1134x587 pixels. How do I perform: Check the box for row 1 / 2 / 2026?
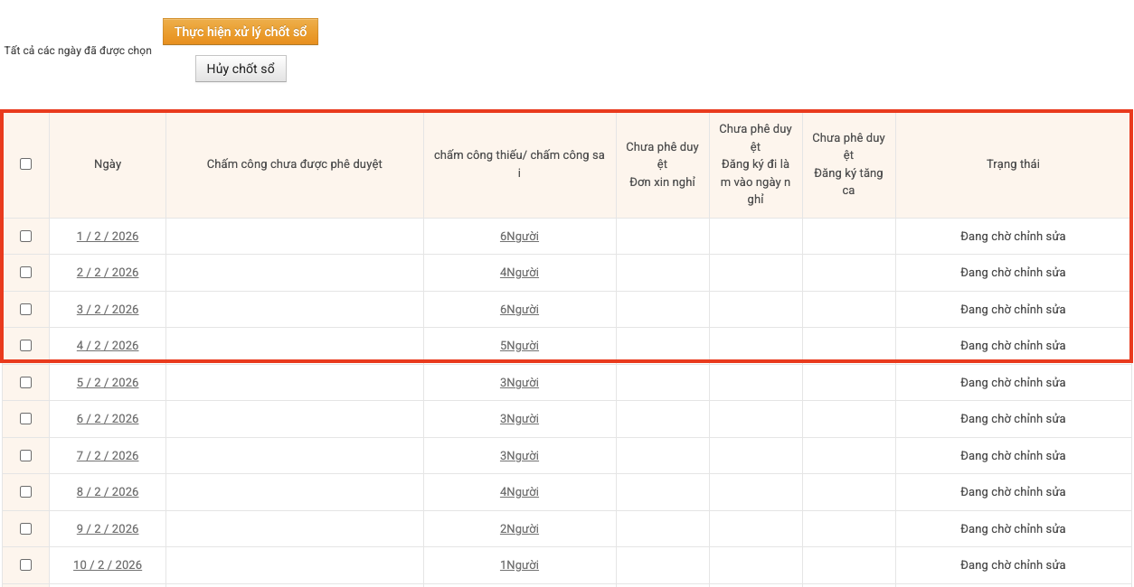tap(25, 236)
